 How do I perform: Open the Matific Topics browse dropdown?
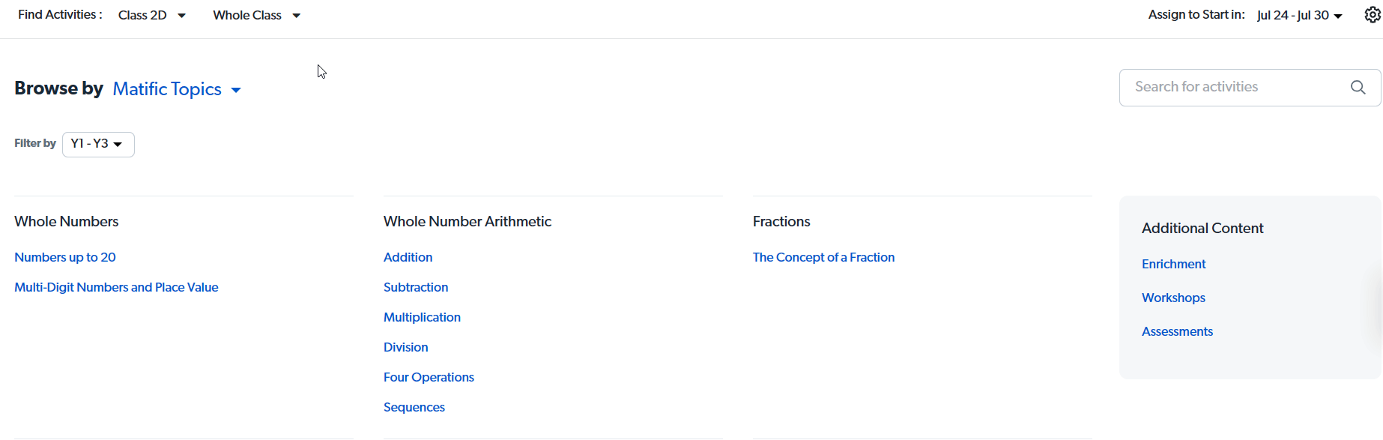(x=177, y=89)
